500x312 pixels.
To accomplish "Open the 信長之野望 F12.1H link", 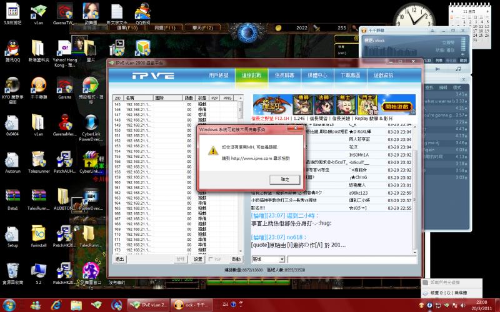I will click(270, 119).
